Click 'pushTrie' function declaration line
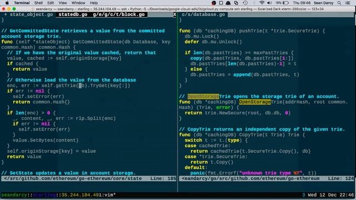 (x=252, y=31)
